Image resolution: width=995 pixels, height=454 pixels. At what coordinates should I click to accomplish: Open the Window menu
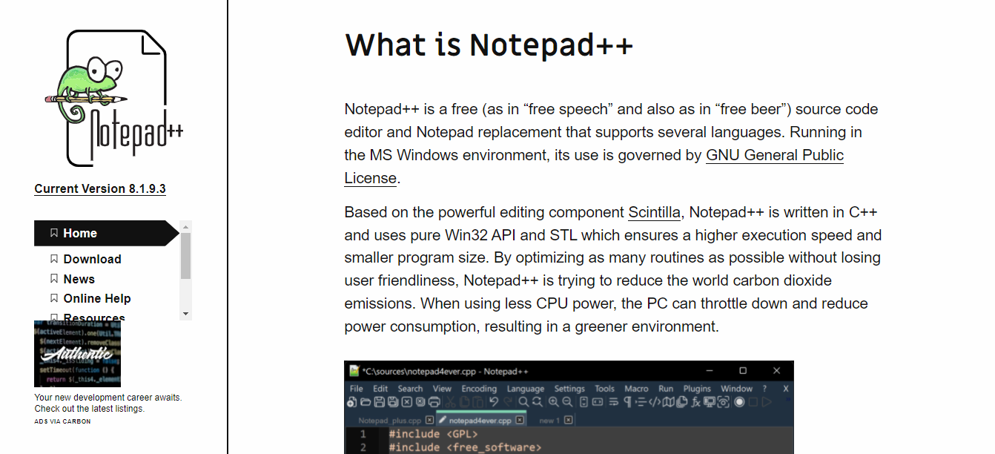coord(736,389)
